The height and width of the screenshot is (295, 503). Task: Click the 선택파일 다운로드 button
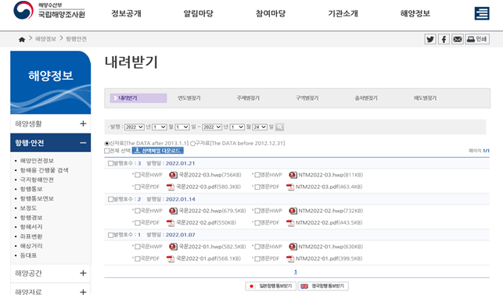(x=157, y=151)
